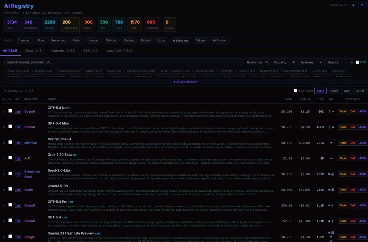Screen dimensions: 368x242
Task: Focus the Search model, provider, ID field
Action: tap(123, 62)
